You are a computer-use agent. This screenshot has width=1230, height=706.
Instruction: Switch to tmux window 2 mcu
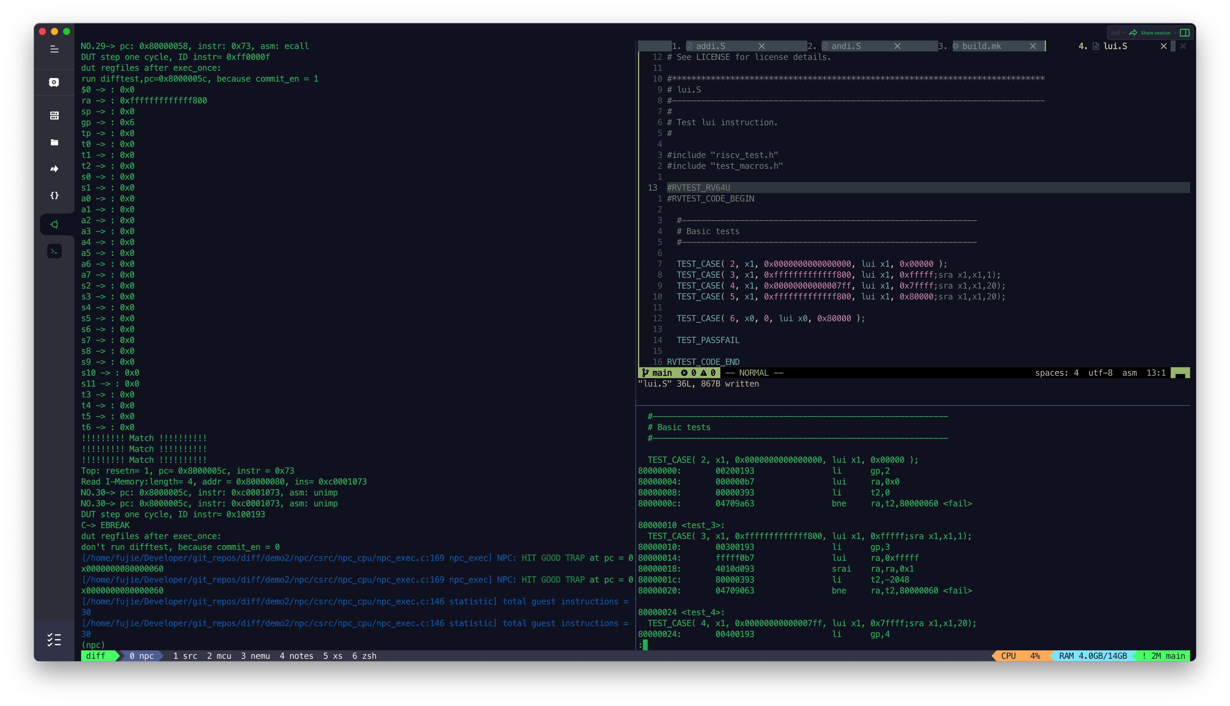219,655
